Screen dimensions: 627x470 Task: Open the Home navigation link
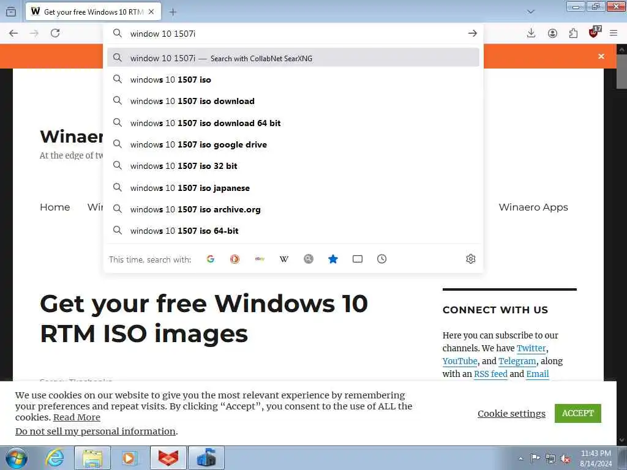54,207
